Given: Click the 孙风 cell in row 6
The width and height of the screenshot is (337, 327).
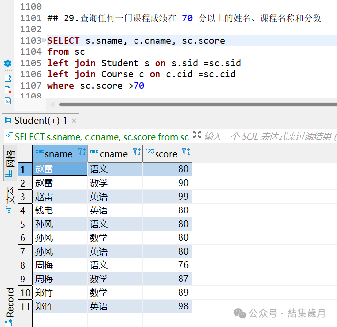Looking at the screenshot, I should [60, 238].
